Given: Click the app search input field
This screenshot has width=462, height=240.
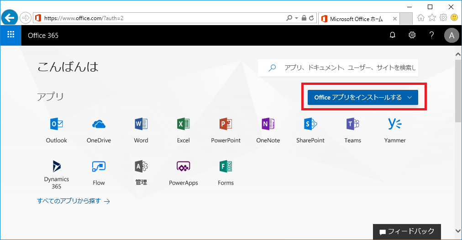Looking at the screenshot, I should [x=338, y=68].
